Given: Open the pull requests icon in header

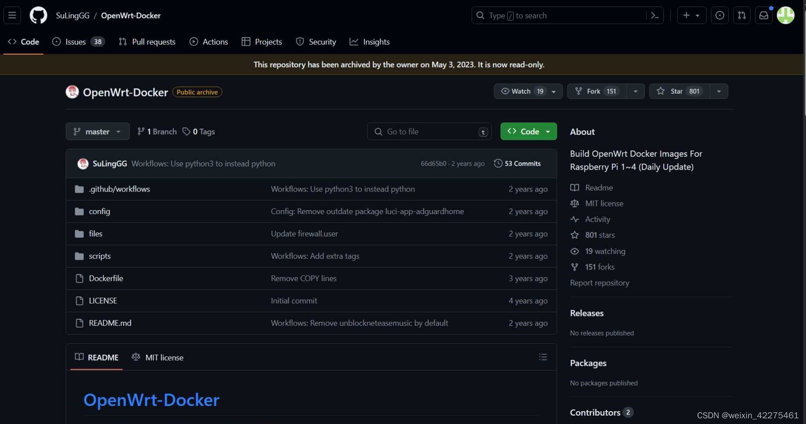Looking at the screenshot, I should click(742, 15).
